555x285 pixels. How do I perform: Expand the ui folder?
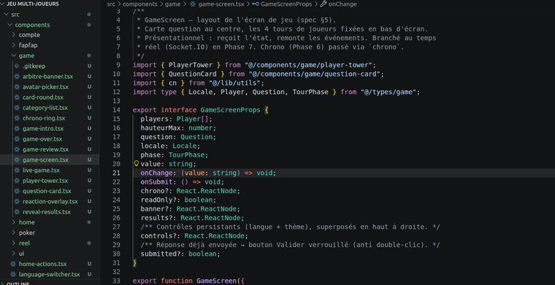13,254
